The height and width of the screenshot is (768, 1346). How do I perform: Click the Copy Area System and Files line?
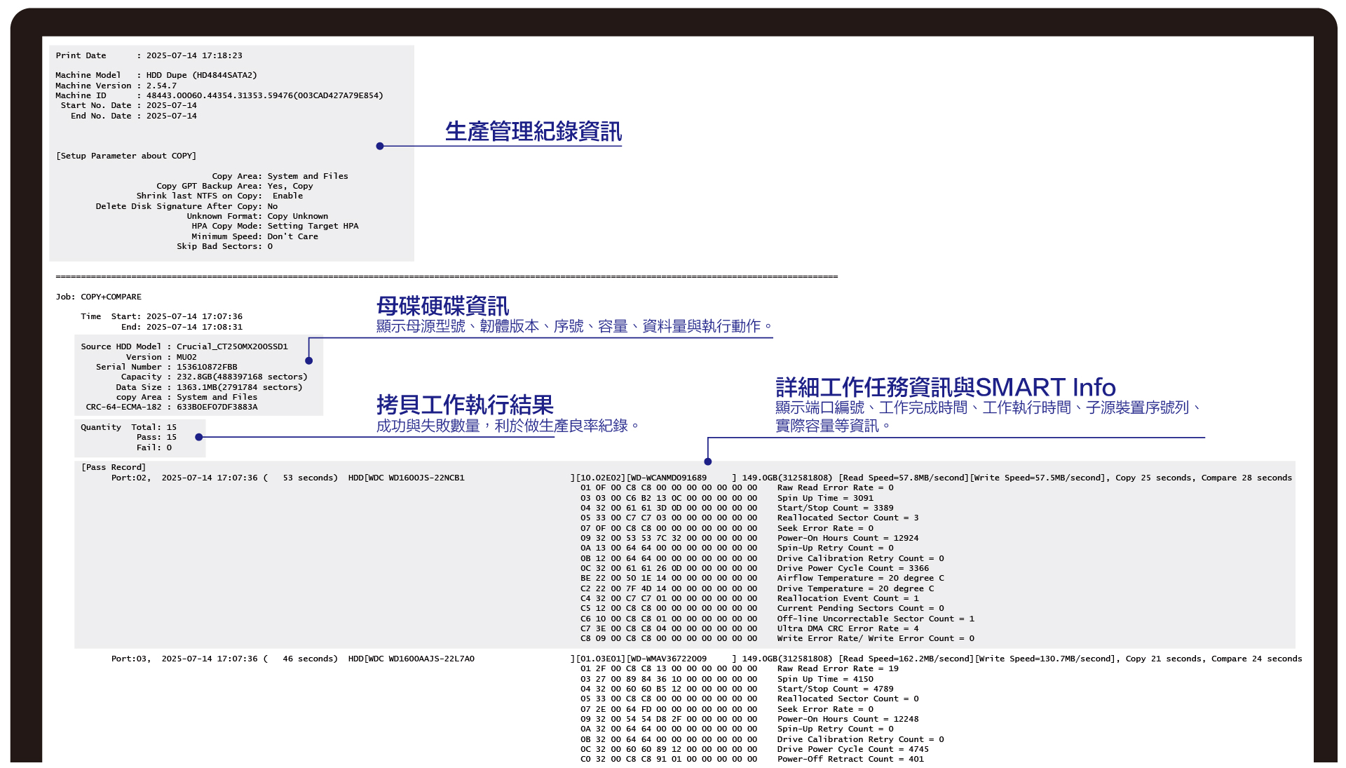280,176
